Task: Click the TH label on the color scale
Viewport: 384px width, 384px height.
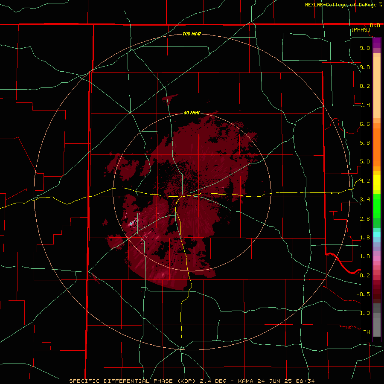Action: coord(367,332)
